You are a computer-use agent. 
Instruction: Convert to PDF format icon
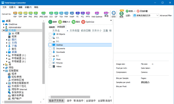click(x=15, y=14)
